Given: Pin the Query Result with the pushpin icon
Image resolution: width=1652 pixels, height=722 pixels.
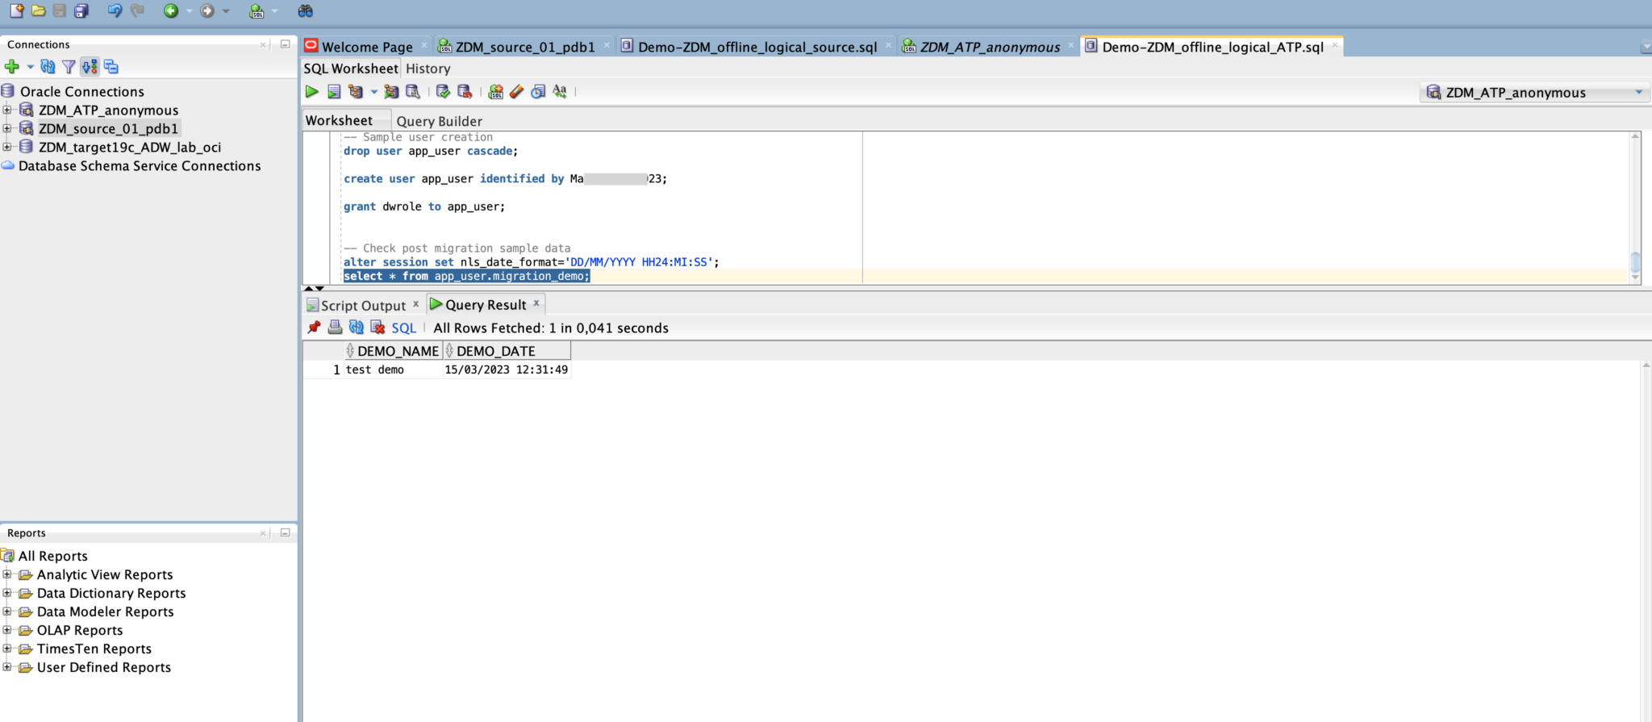Looking at the screenshot, I should (314, 328).
